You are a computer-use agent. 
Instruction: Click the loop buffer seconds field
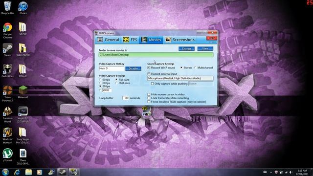pos(126,98)
